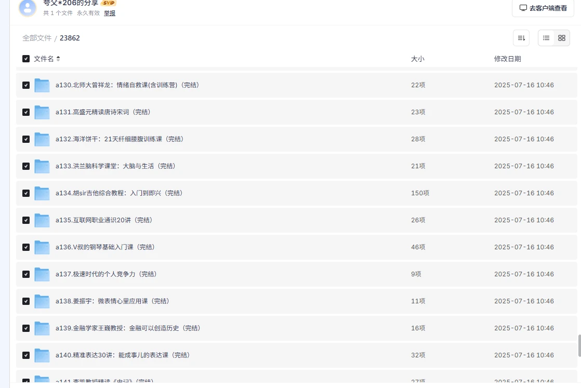
Task: Open a140 精准表达30讲 folder name
Action: click(123, 355)
